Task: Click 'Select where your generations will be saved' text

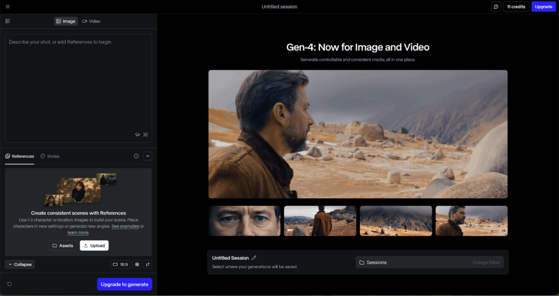Action: click(254, 267)
